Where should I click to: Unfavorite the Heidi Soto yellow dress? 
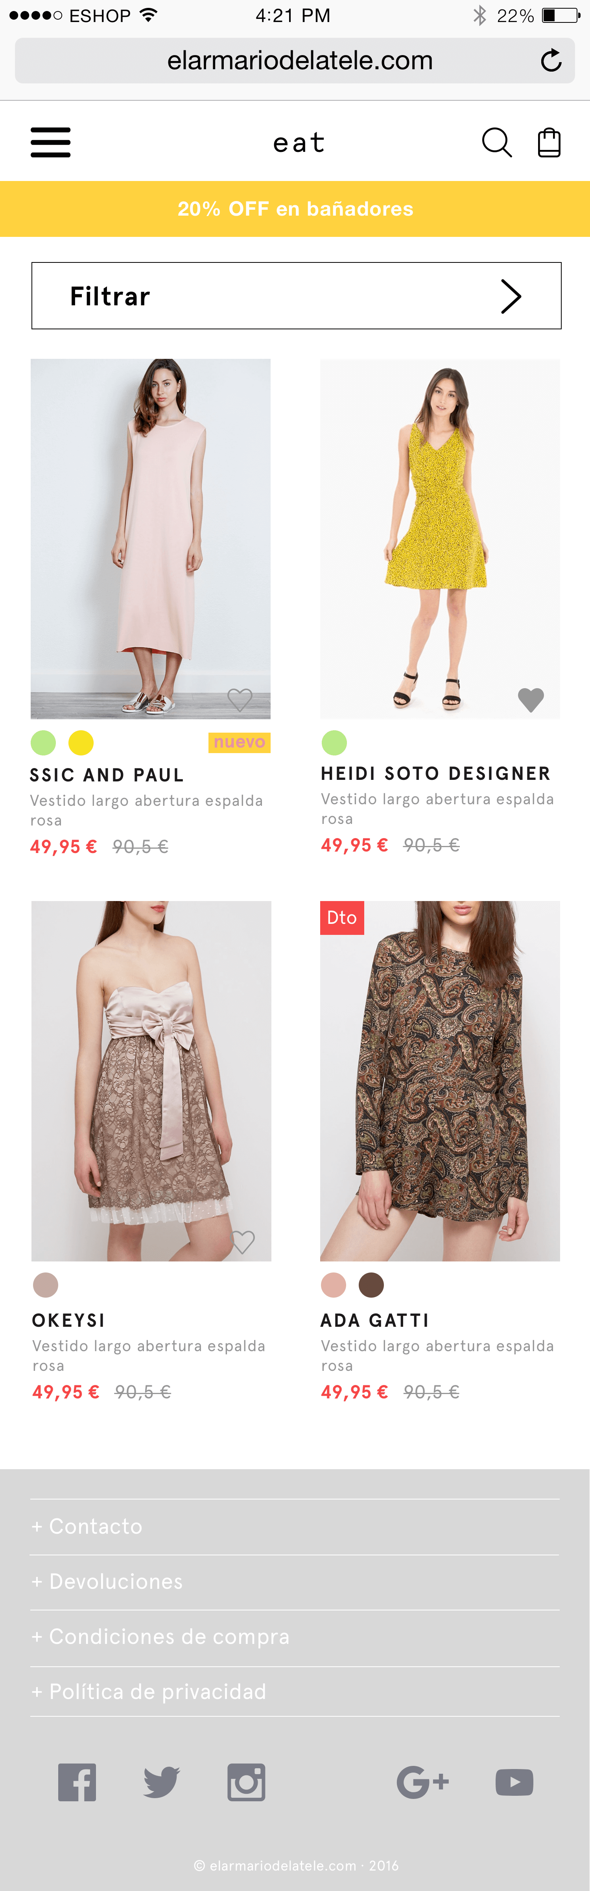coord(531,699)
